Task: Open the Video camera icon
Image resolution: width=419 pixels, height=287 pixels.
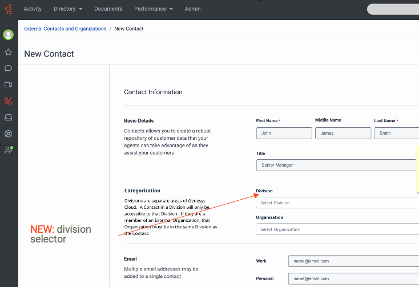Action: [x=9, y=84]
